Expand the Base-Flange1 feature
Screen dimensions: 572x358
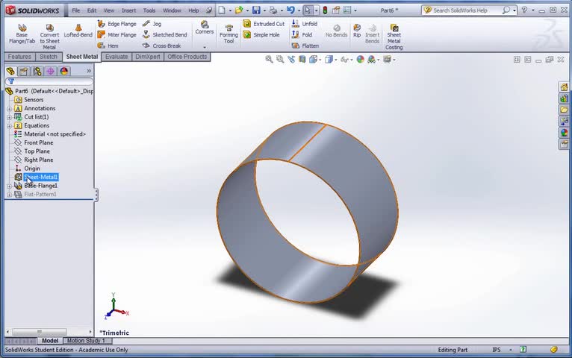pyautogui.click(x=9, y=186)
